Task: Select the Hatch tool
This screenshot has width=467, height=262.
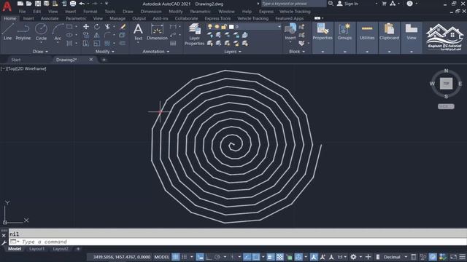Action: coord(69,44)
